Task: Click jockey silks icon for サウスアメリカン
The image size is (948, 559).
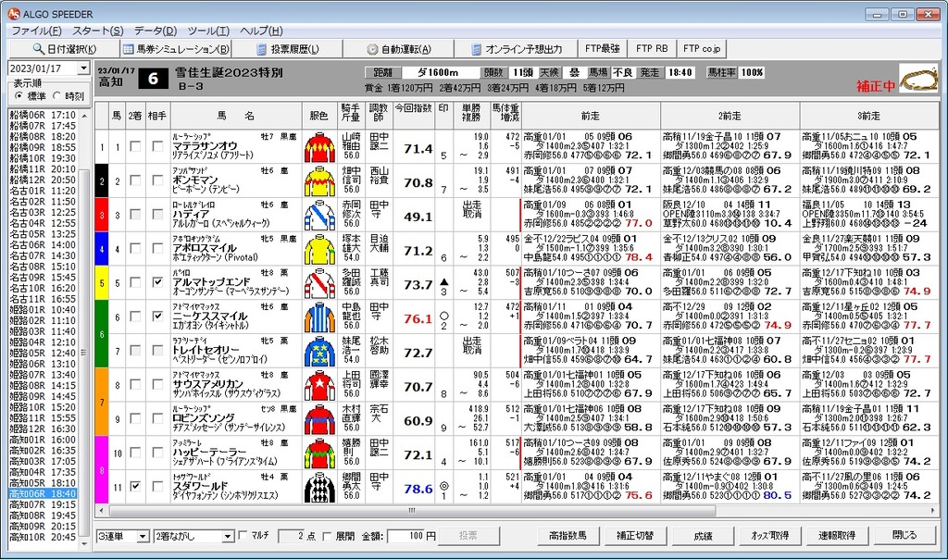Action: pos(319,386)
